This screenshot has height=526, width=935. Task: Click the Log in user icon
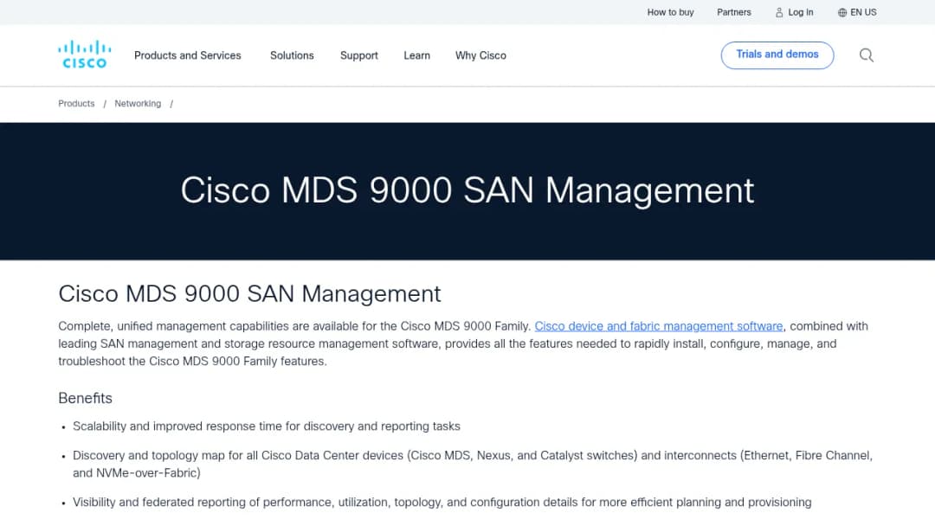779,12
